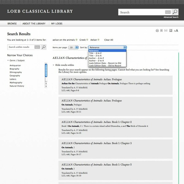Select 'Author – Z to A' sort option
The height and width of the screenshot is (184, 184).
pos(107,60)
